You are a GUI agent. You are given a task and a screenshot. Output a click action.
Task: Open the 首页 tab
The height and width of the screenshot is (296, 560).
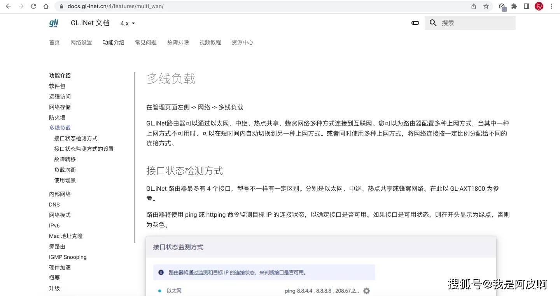coord(54,42)
